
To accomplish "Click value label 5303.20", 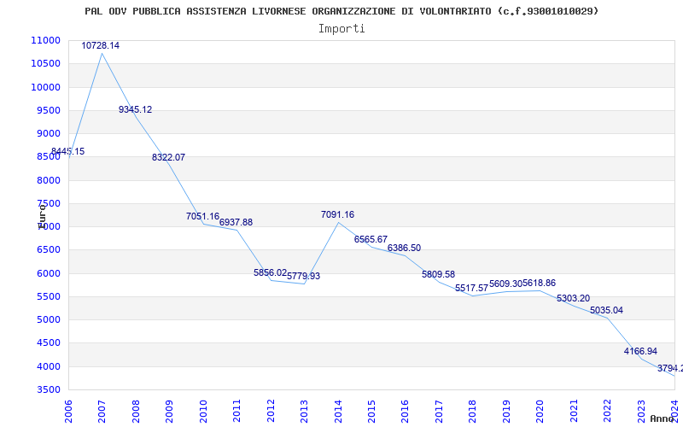I will pos(573,298).
